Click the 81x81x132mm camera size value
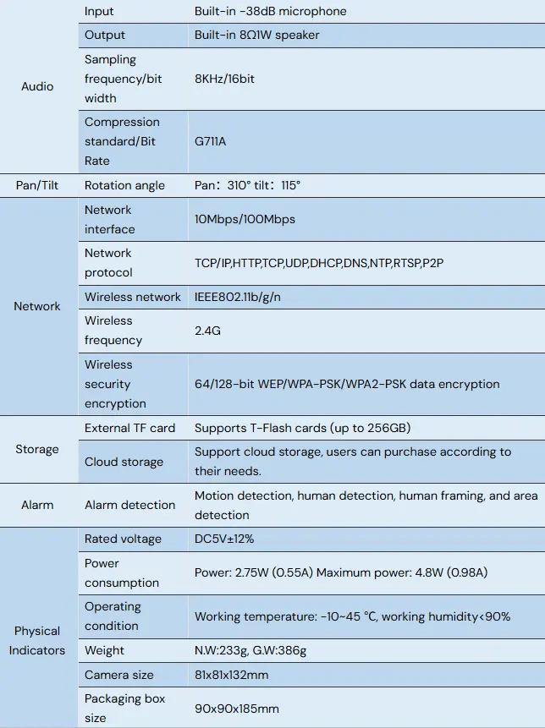 click(231, 675)
